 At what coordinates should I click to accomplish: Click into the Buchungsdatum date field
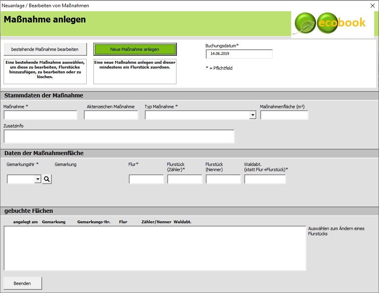tap(239, 54)
